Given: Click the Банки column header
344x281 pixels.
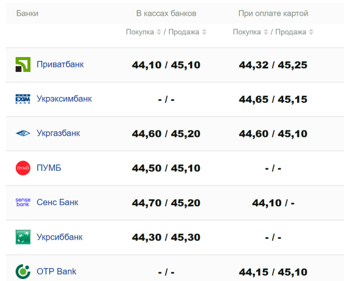Looking at the screenshot, I should click(27, 13).
